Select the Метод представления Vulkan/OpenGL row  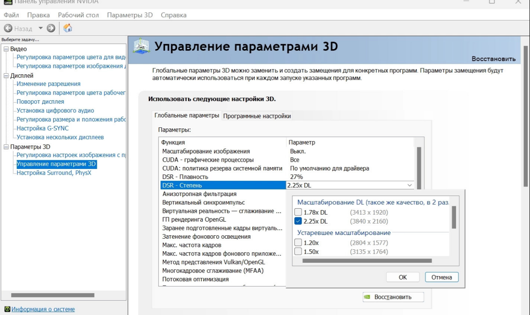point(223,262)
